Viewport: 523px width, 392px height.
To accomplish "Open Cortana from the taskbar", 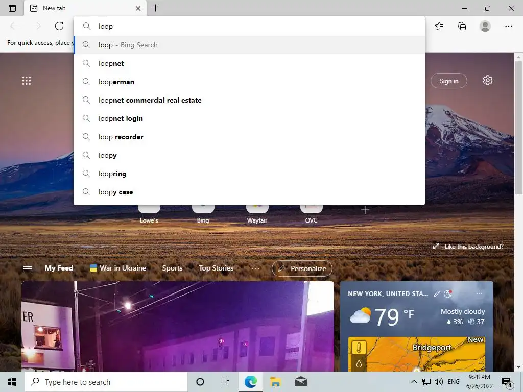I will pyautogui.click(x=200, y=382).
